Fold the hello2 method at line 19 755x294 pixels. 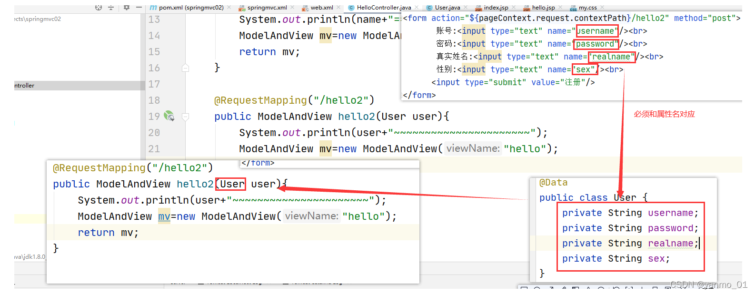(186, 117)
